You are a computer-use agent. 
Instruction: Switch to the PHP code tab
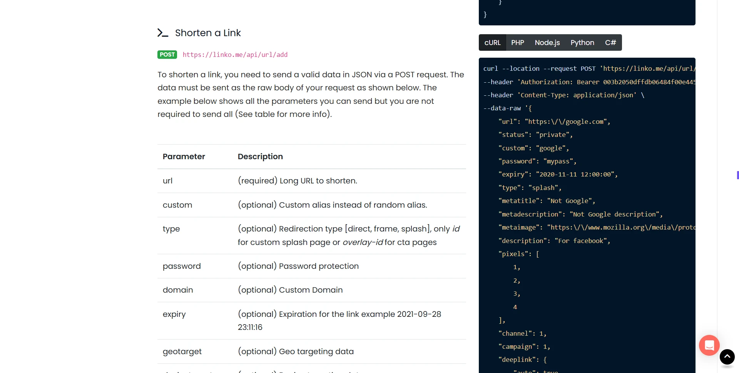point(517,42)
